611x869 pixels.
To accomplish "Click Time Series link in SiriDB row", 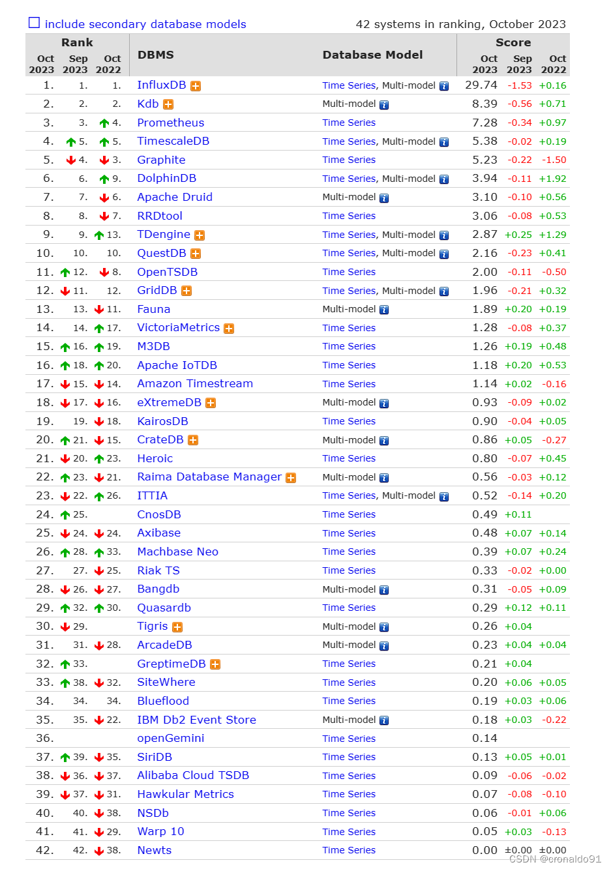I will coord(349,757).
